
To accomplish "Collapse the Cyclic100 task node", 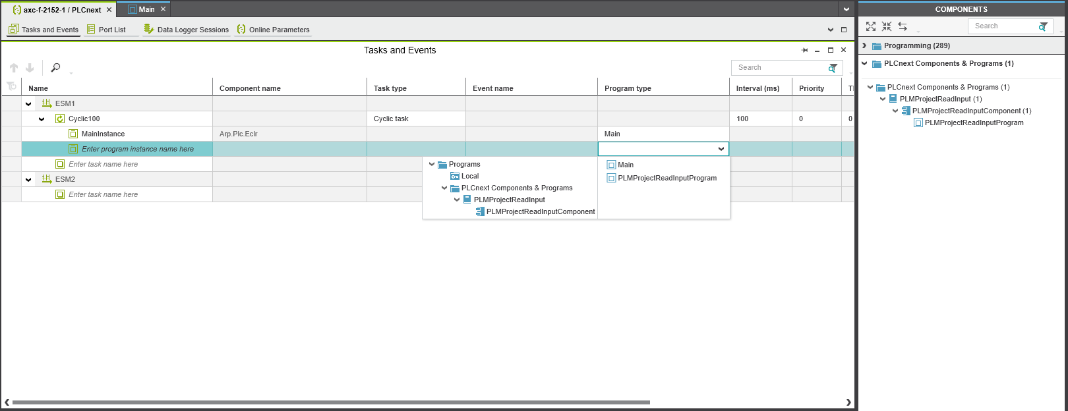I will 42,119.
